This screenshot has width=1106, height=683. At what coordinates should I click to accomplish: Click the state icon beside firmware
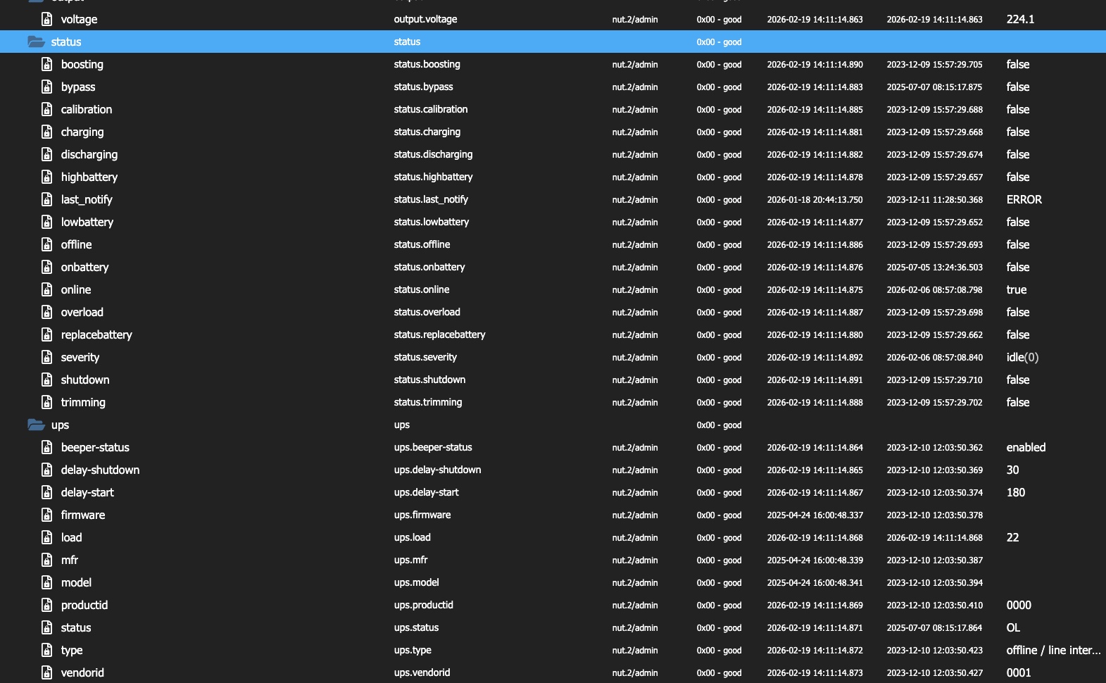coord(46,515)
